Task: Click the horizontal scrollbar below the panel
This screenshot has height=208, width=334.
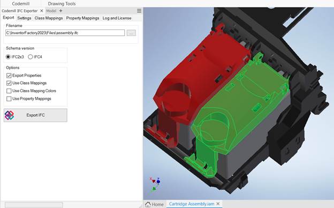Action: point(34,205)
